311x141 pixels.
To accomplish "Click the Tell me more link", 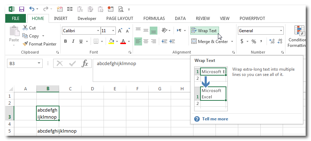I will (215, 119).
